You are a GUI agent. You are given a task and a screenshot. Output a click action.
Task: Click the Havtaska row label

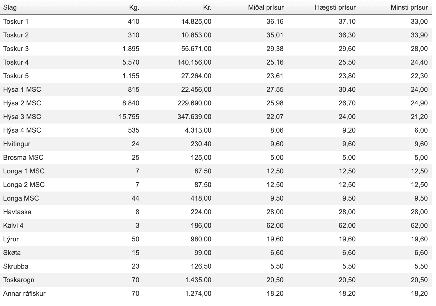(17, 212)
